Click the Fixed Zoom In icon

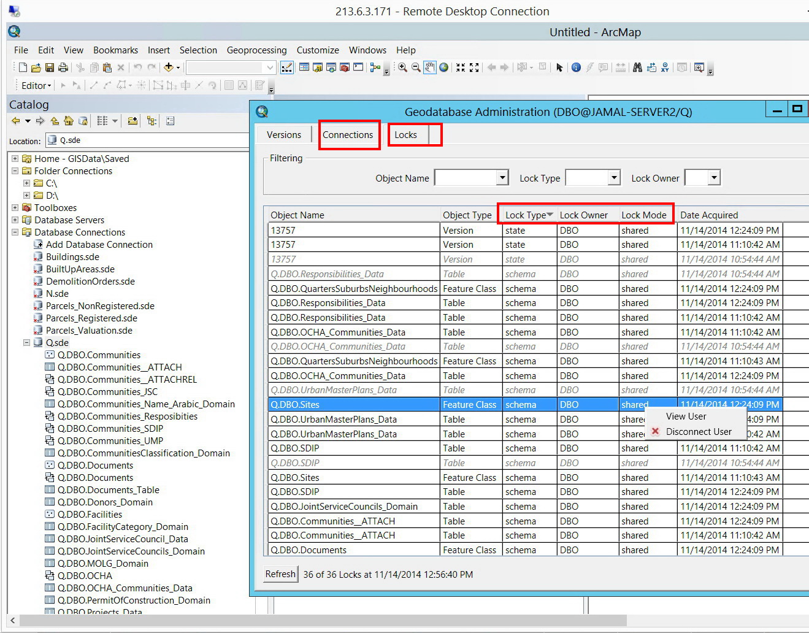461,67
